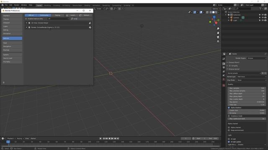268x150 pixels.
Task: Click the Official add-ons filter button
Action: pos(31,15)
